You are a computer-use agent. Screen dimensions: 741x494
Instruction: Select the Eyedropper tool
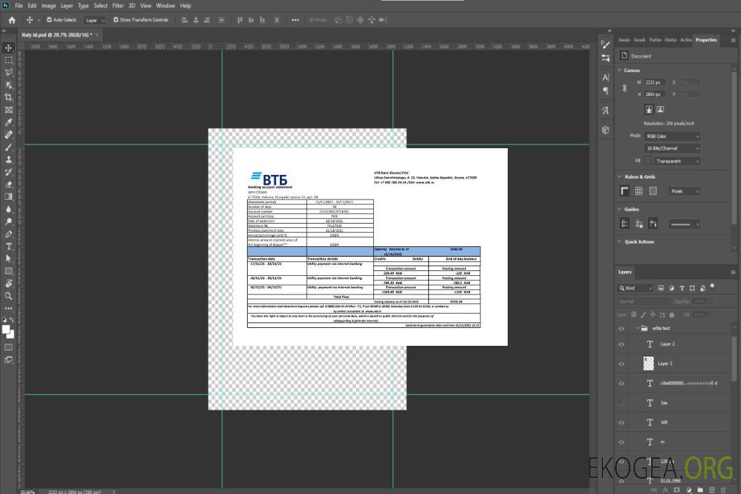8,122
